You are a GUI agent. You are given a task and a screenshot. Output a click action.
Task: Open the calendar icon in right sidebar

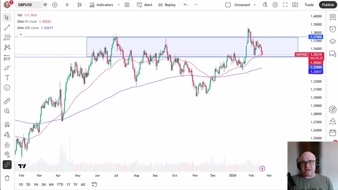point(332,133)
